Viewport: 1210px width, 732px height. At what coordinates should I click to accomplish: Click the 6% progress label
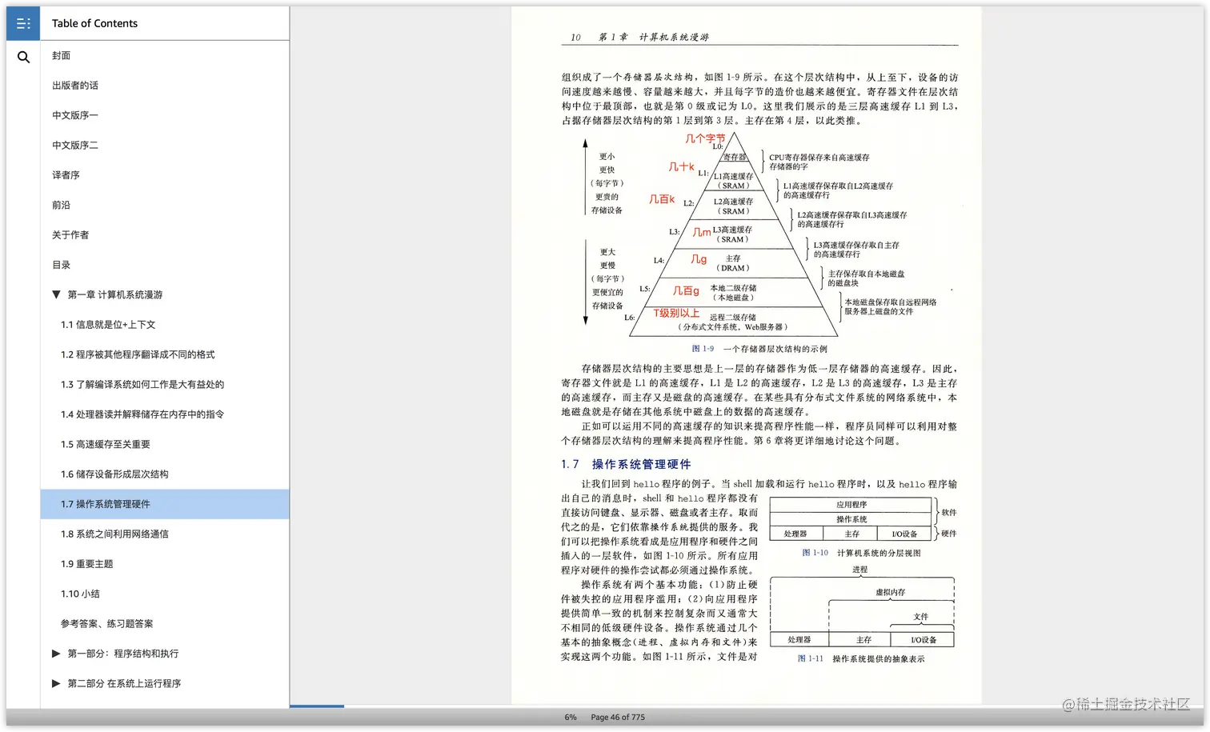571,718
